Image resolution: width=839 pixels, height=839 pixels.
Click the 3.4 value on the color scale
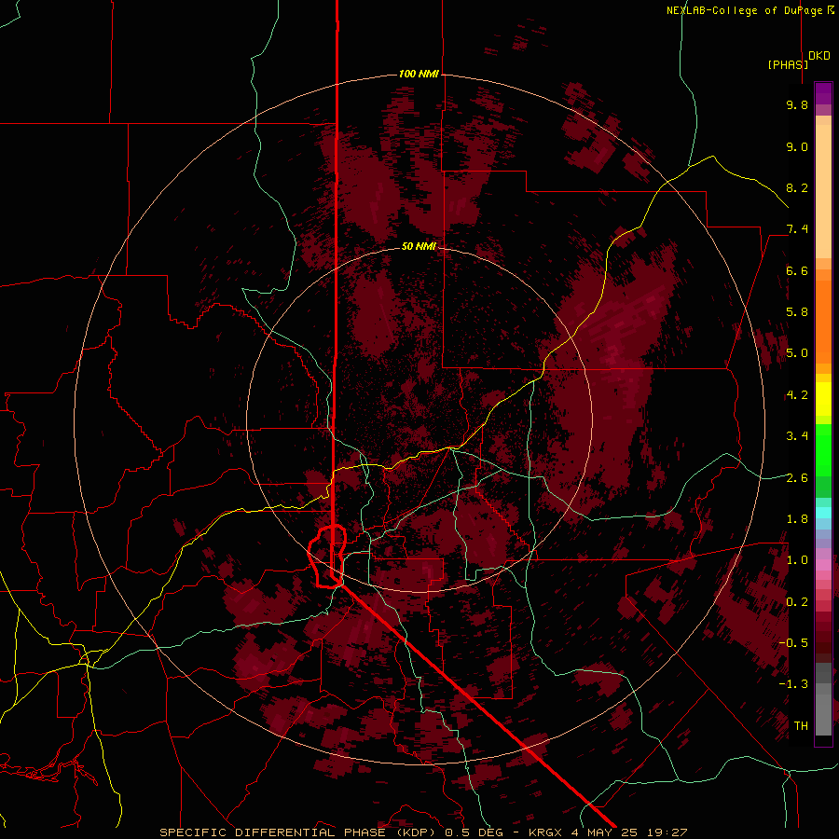[797, 436]
